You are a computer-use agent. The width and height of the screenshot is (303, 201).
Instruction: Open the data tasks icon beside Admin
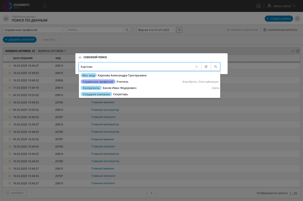[x=258, y=6]
